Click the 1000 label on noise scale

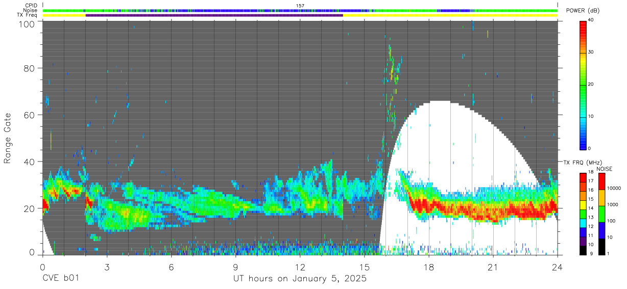click(613, 204)
